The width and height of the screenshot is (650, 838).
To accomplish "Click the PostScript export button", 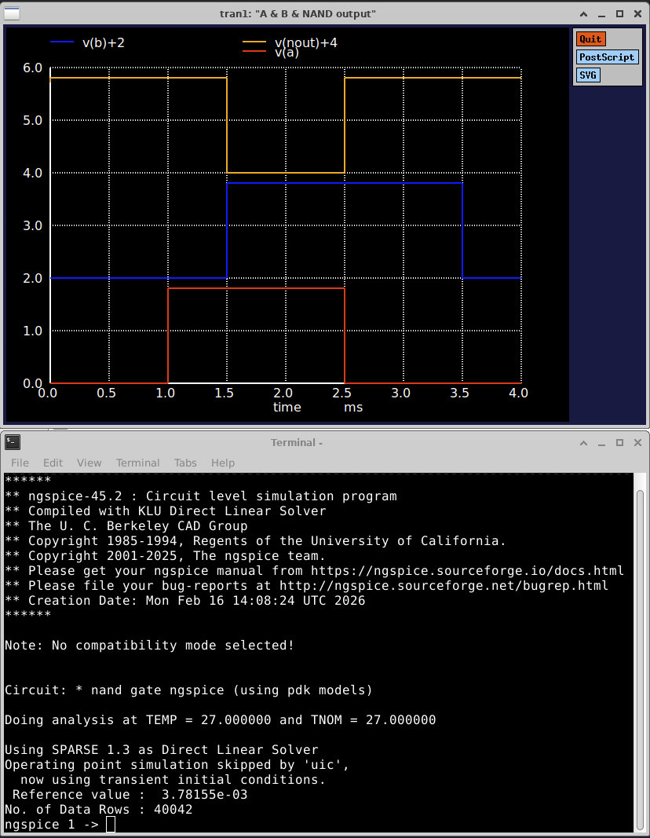I will pyautogui.click(x=608, y=57).
